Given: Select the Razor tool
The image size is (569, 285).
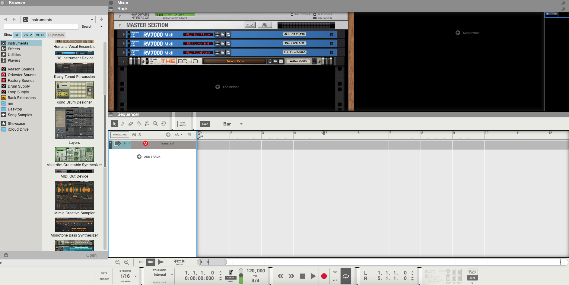Looking at the screenshot, I should tap(139, 124).
